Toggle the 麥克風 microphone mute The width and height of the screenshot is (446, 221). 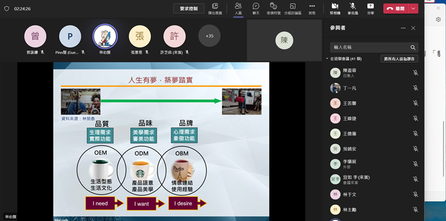[x=353, y=9]
